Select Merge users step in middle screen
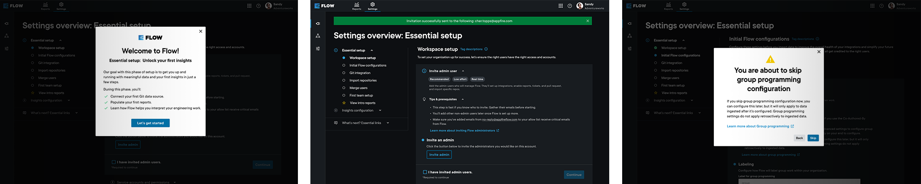Viewport: 921px width, 184px height. pos(358,88)
